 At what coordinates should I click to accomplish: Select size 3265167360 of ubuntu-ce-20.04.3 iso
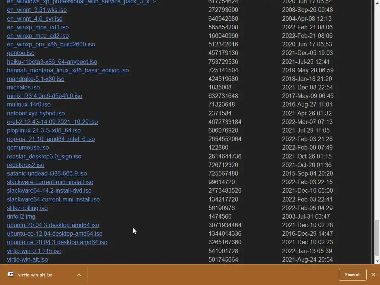point(225,242)
